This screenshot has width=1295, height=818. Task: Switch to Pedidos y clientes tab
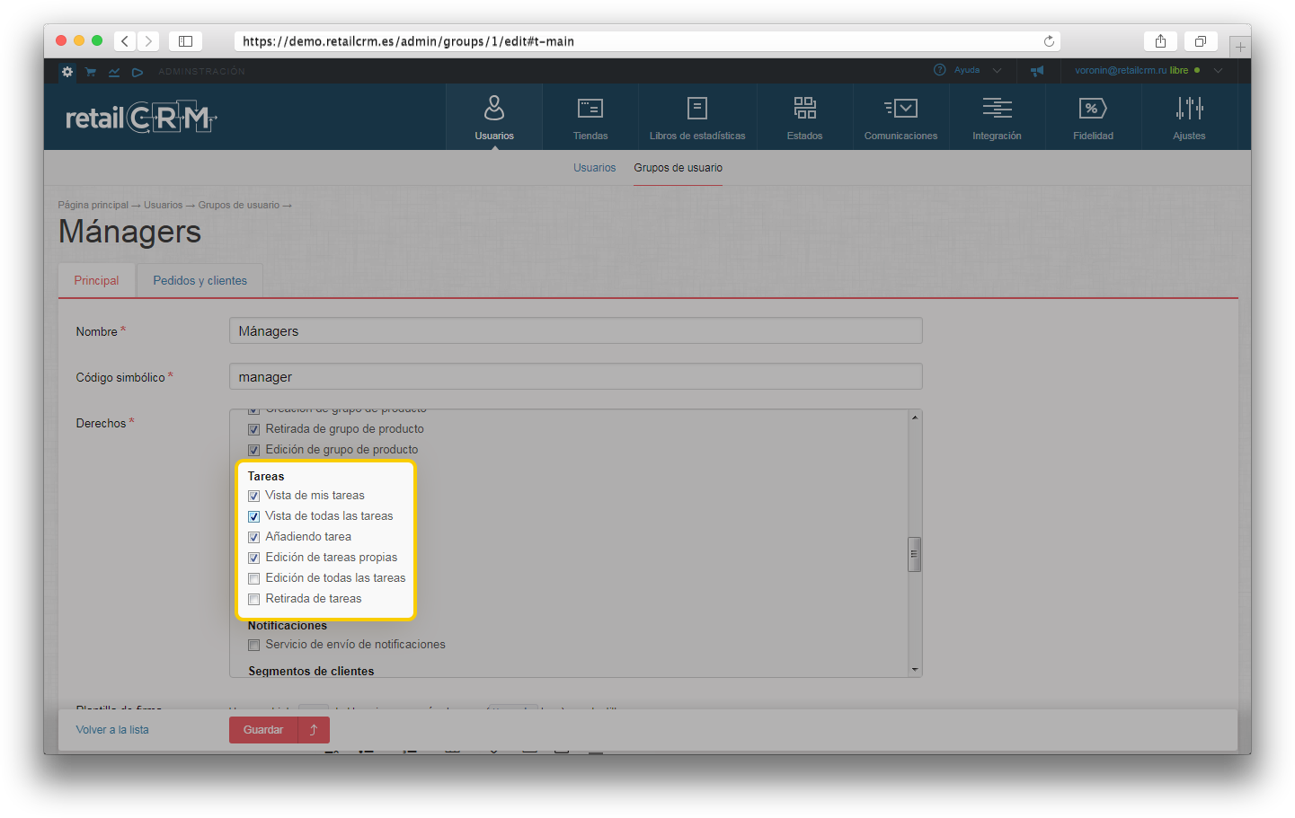point(200,280)
